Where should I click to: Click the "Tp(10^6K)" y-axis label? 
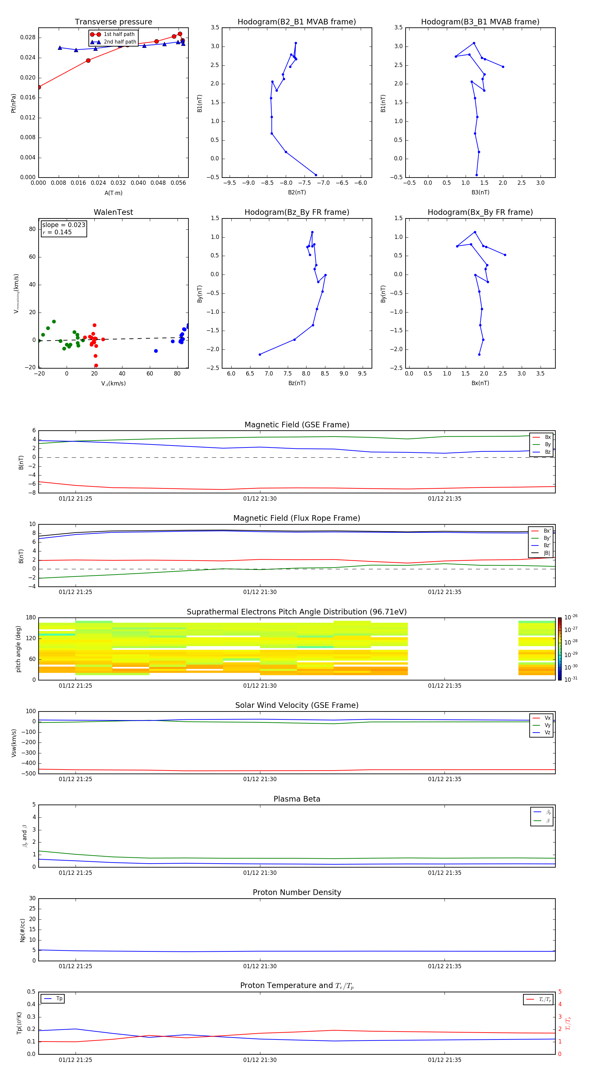[19, 1023]
